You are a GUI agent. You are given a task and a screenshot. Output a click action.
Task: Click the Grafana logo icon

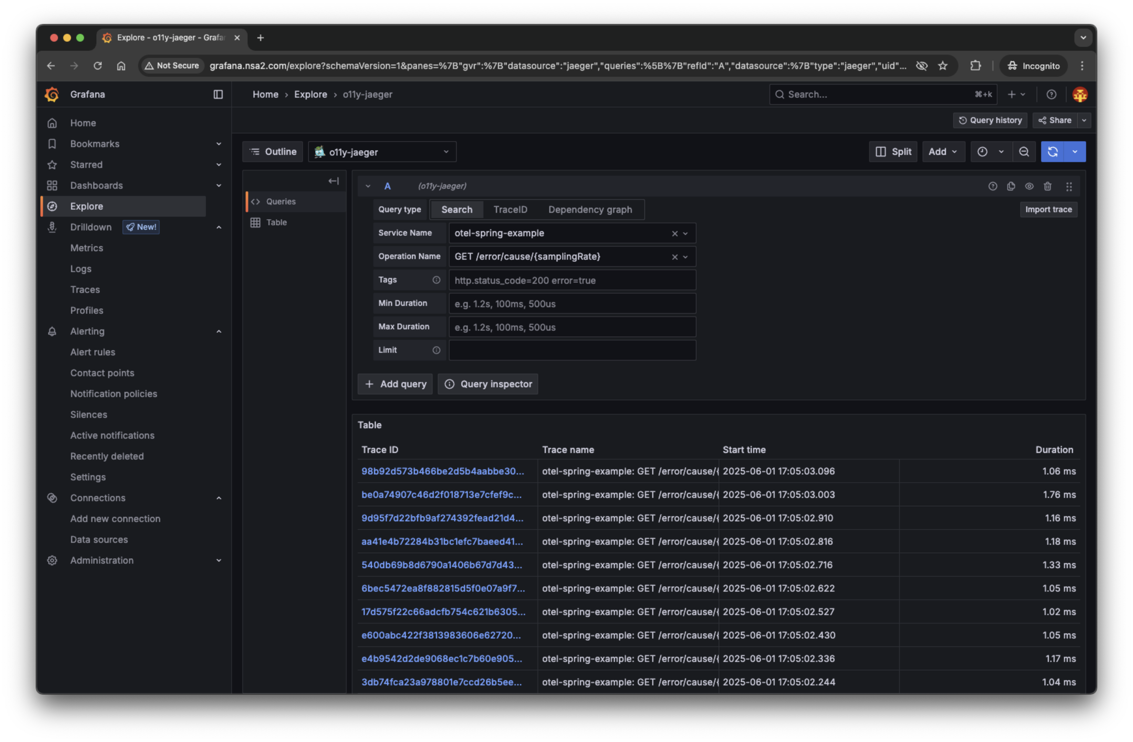tap(52, 94)
